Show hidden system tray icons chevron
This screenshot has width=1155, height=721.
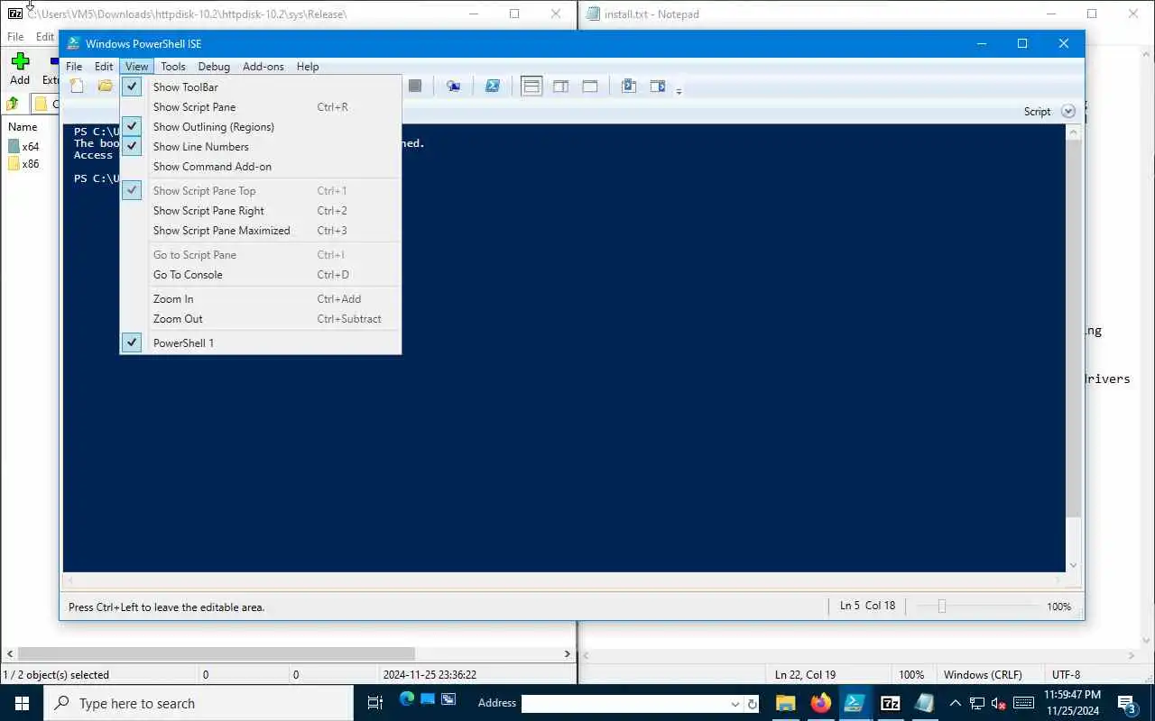coord(956,703)
